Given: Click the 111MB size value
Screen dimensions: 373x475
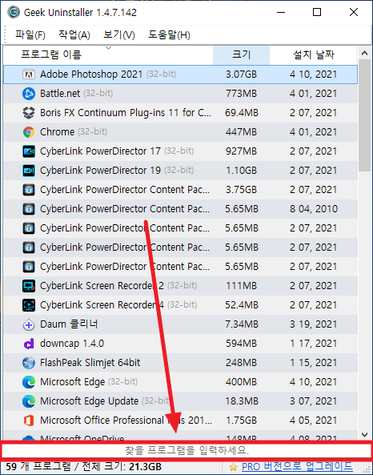Looking at the screenshot, I should (241, 286).
